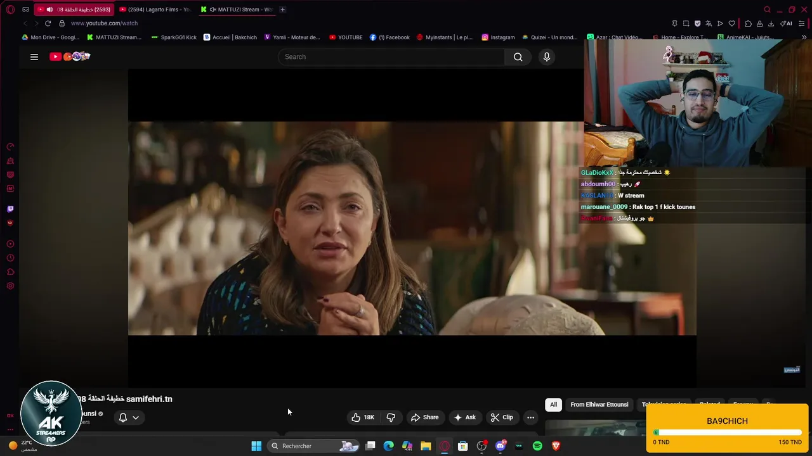812x456 pixels.
Task: Open GX Control speedometer in sidebar
Action: point(10,147)
